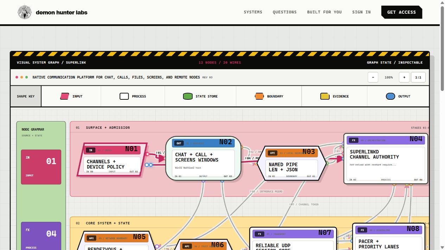445x250 pixels.
Task: Select the INPUT shape key icon
Action: click(x=65, y=96)
